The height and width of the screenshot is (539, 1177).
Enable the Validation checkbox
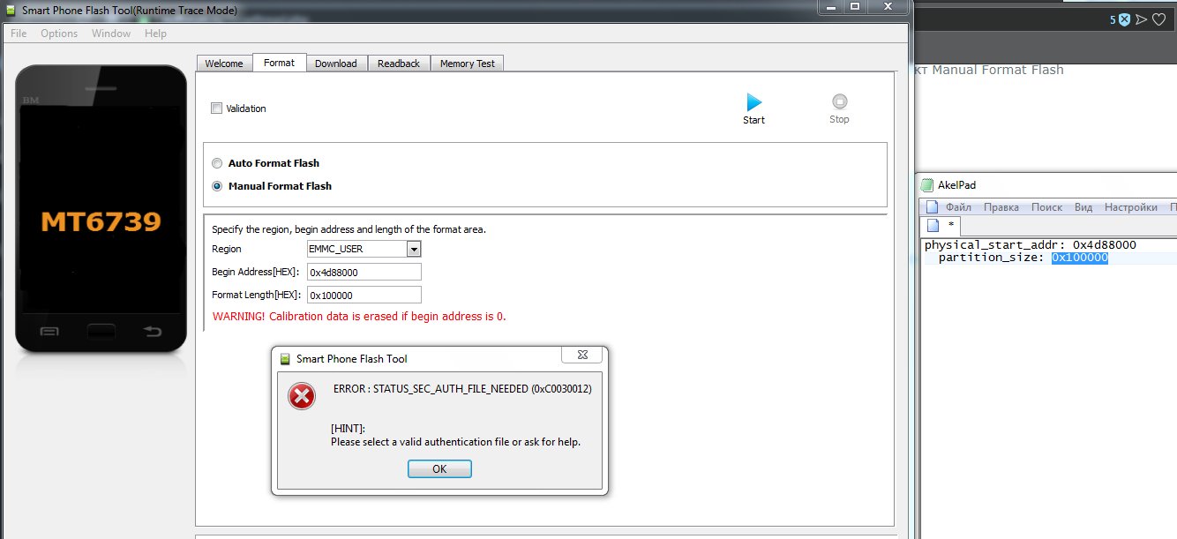point(216,109)
